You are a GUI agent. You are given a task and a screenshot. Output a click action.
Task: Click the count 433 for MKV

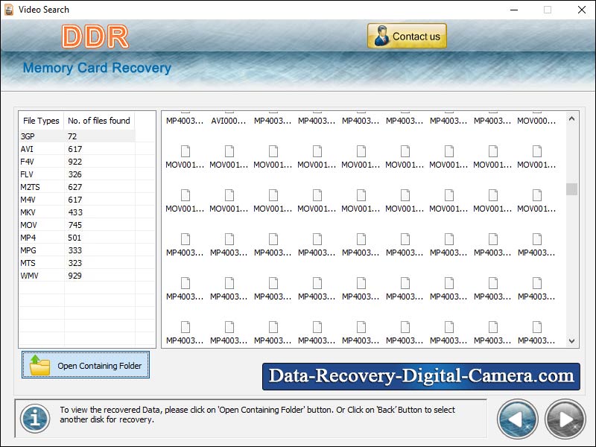coord(75,212)
